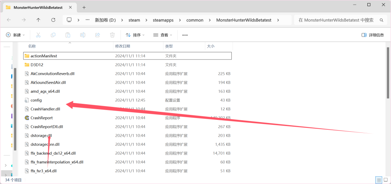Navigate to common in address bar
This screenshot has height=184, width=391.
(195, 20)
